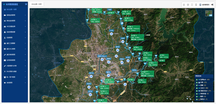
Task: Expand the 视频监视管理 sidebar menu
Action: point(15,15)
